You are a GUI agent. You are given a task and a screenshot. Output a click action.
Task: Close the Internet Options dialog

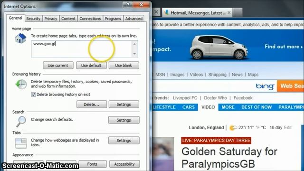click(x=142, y=4)
